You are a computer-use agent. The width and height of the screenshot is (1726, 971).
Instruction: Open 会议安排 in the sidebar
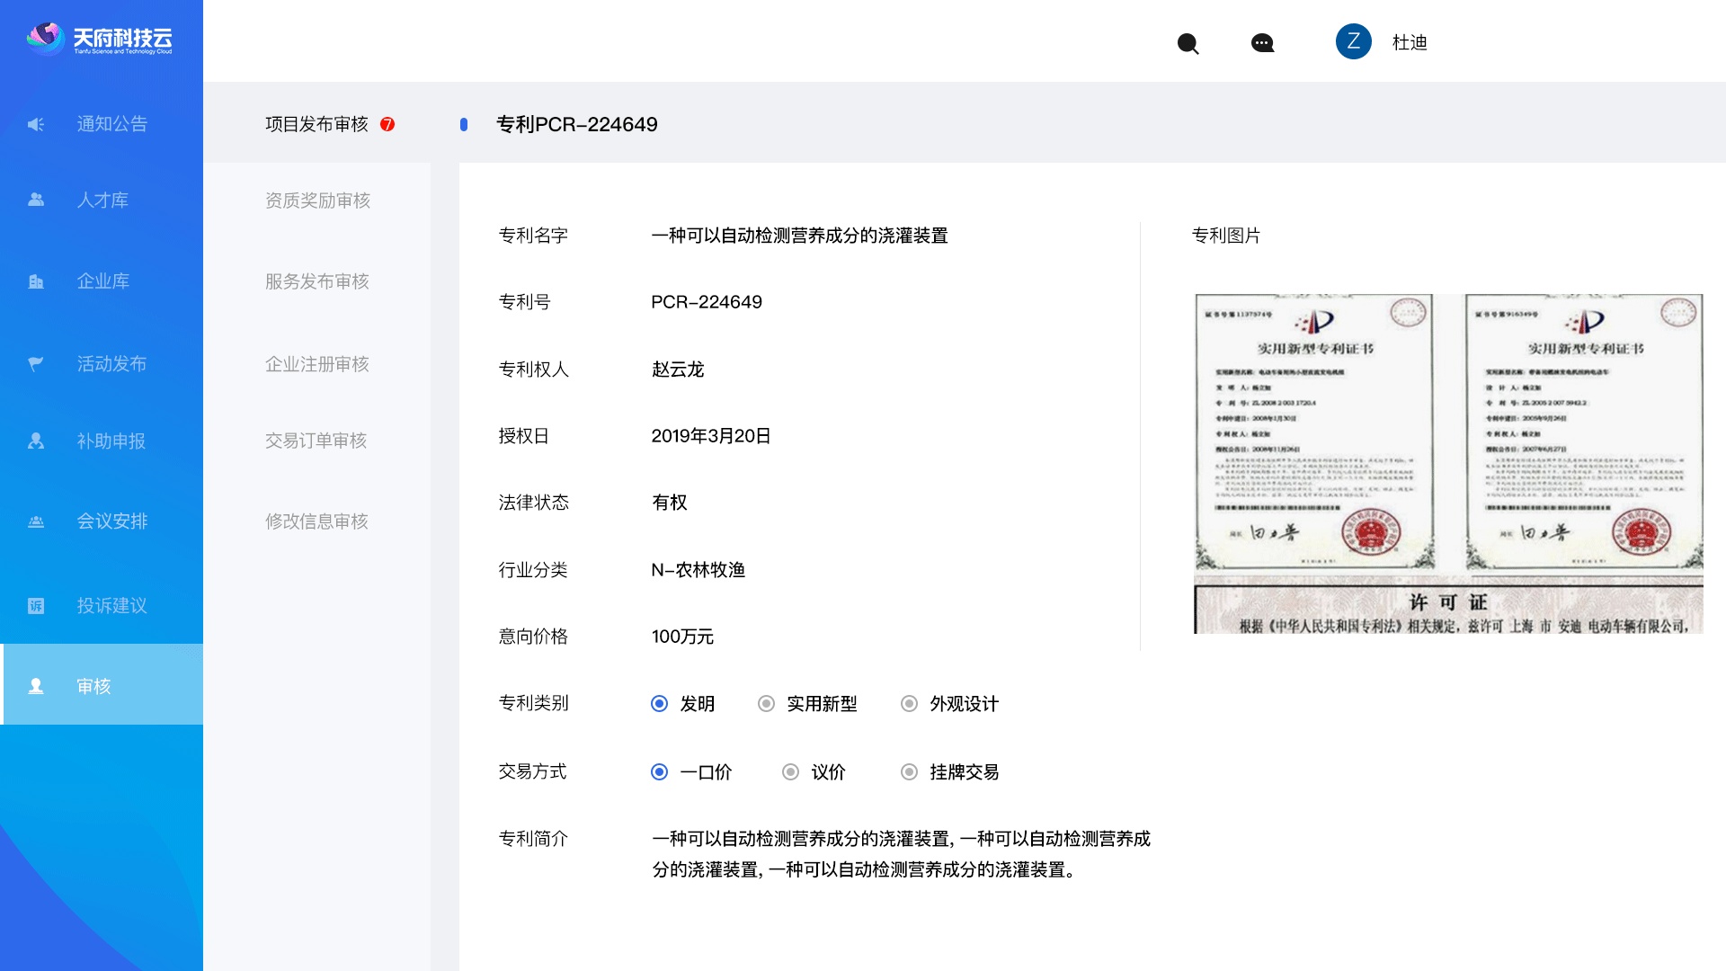pyautogui.click(x=111, y=521)
